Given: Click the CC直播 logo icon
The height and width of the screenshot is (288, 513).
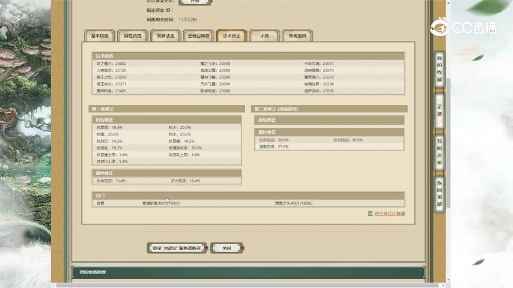Looking at the screenshot, I should click(x=441, y=28).
